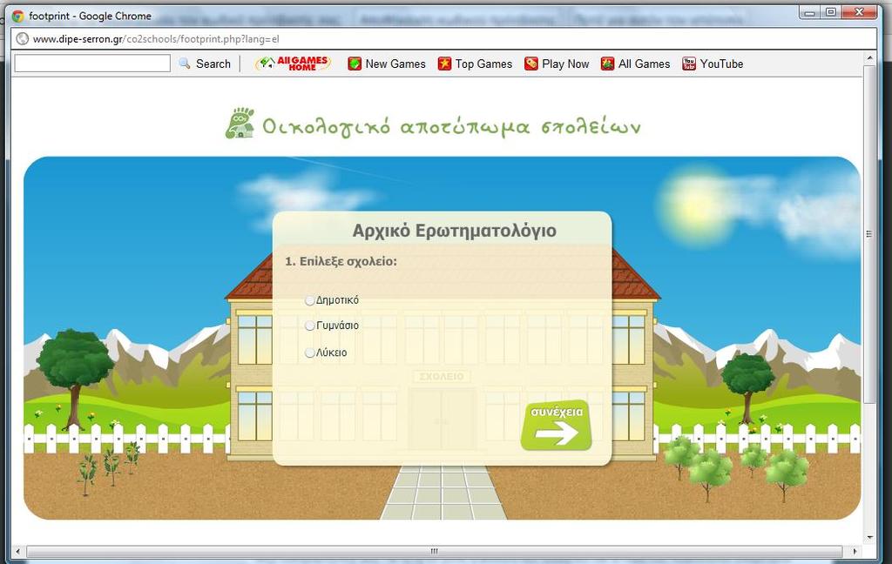Click the Οικολογικό αποτύπωμα σχολείων heading
This screenshot has width=892, height=564.
[x=451, y=126]
